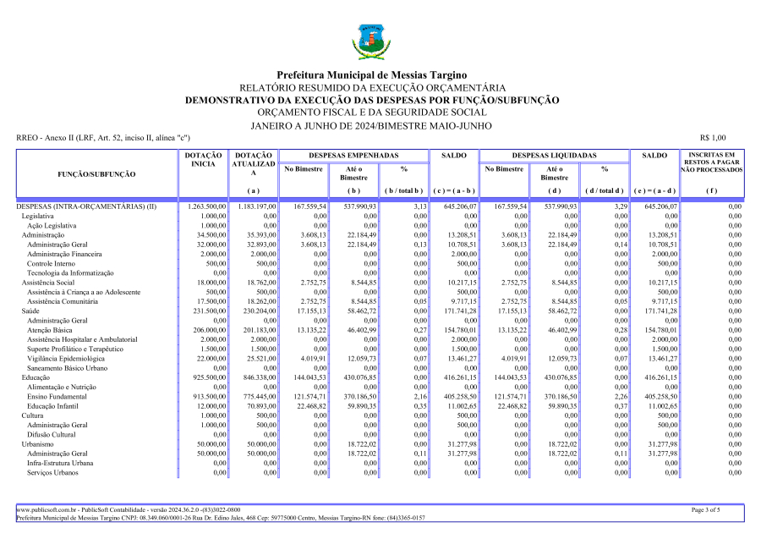Select the DOTAÇÃO INICIA column header
Screen dimensions: 761x539
pos(205,160)
